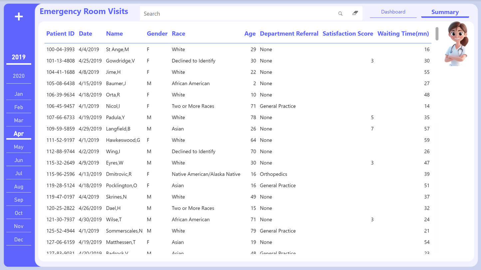Image resolution: width=481 pixels, height=270 pixels.
Task: Click Native American/Alaska Native race cell
Action: coord(206,174)
